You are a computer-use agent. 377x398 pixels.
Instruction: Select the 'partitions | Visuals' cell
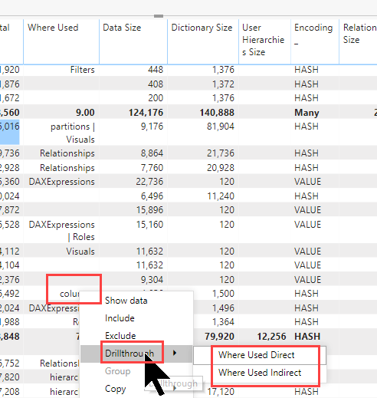click(73, 133)
